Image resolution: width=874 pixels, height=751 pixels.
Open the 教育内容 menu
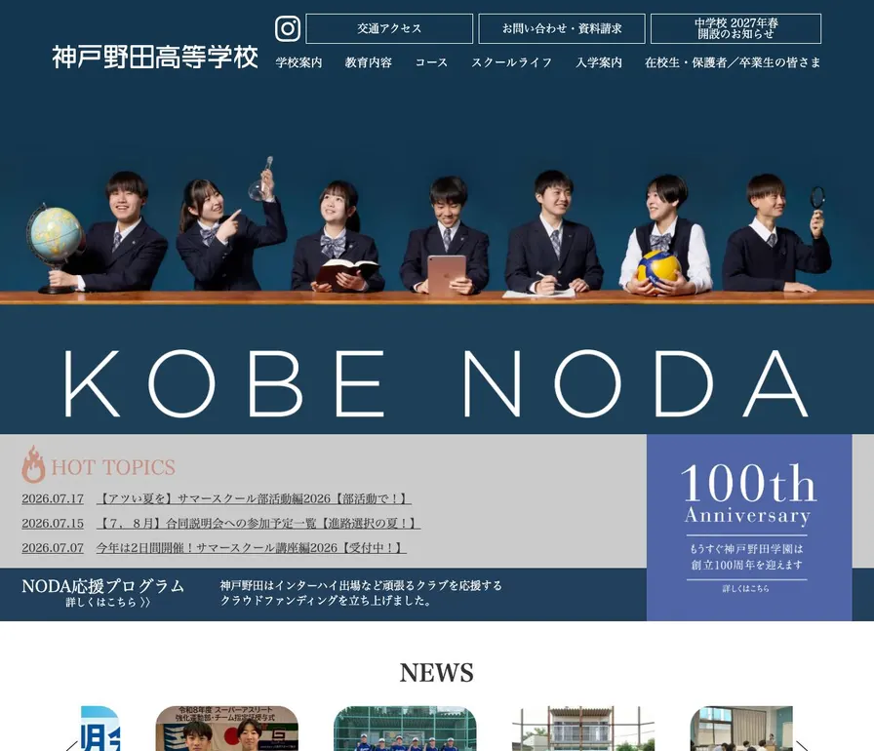point(368,62)
